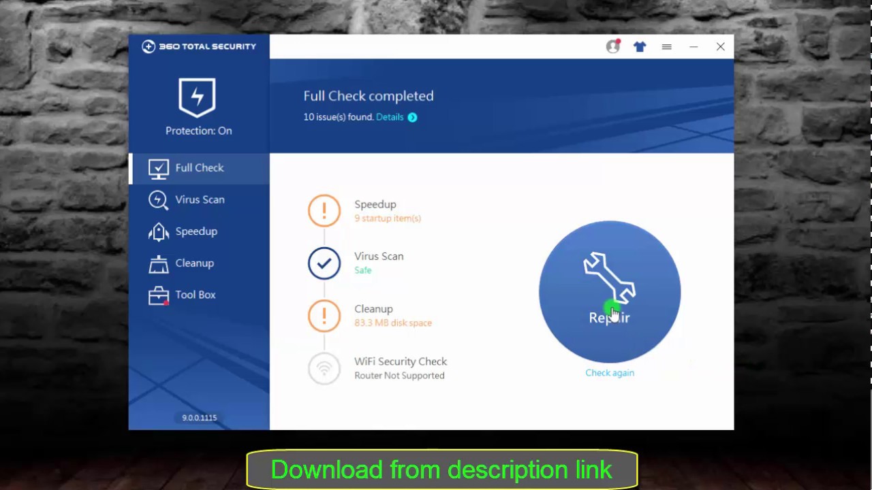Open the Cleanup section in the sidebar
Image resolution: width=872 pixels, height=490 pixels.
199,263
